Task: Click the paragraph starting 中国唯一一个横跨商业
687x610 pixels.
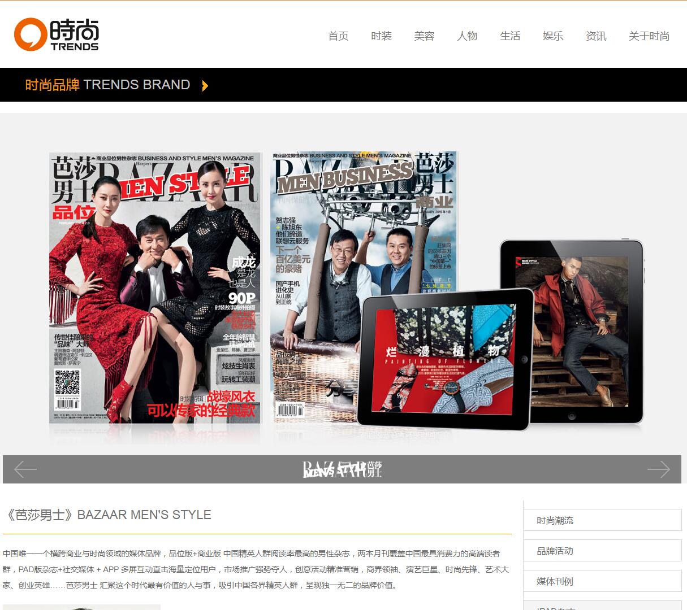Action: (x=256, y=569)
